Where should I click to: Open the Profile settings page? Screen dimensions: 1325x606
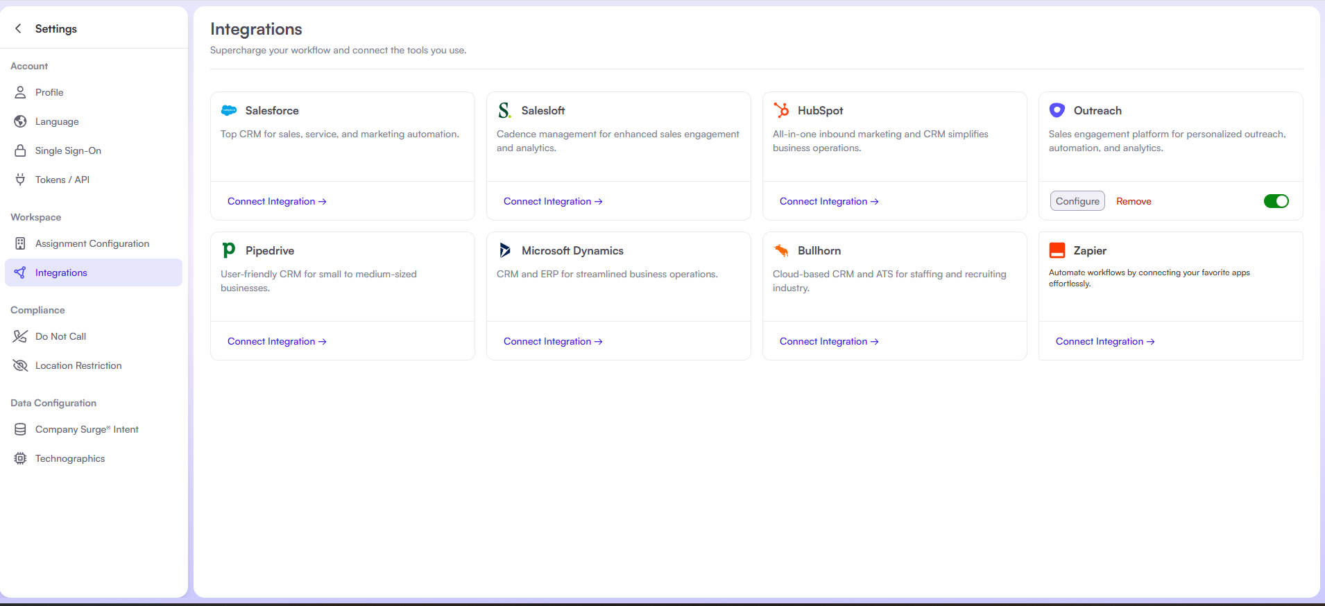click(x=49, y=92)
